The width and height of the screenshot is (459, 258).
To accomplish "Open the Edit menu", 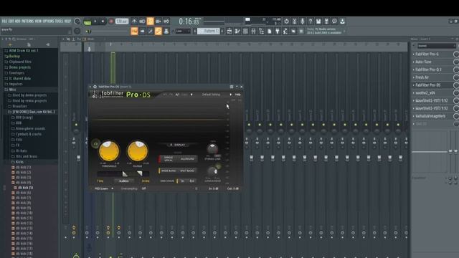I will [x=11, y=21].
